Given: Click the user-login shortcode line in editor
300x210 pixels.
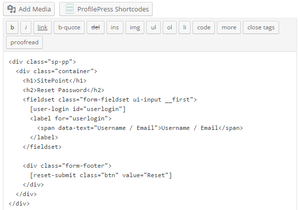Looking at the screenshot, I should (x=78, y=109).
